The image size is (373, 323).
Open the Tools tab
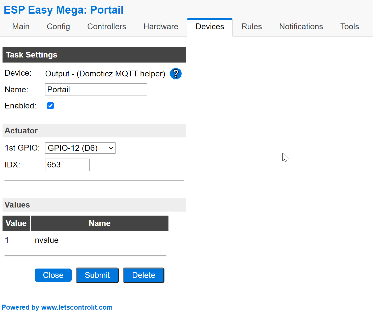coord(349,27)
